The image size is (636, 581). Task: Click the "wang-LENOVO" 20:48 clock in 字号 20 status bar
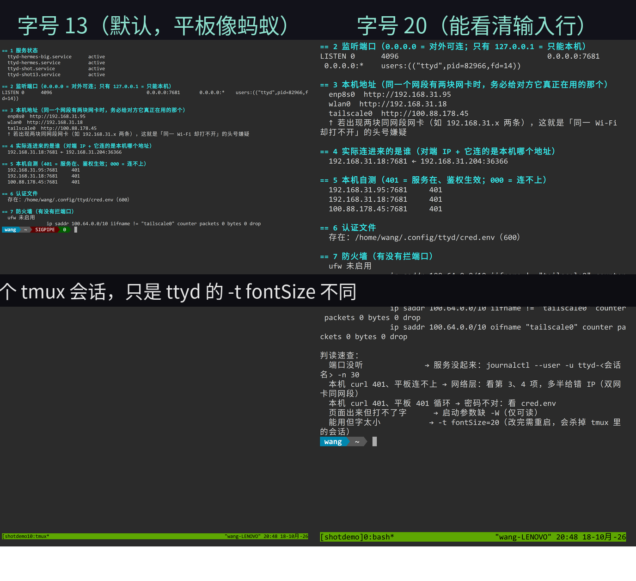tap(561, 537)
